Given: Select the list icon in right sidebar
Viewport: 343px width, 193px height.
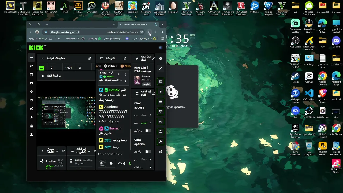Looking at the screenshot, I should click(x=161, y=101).
